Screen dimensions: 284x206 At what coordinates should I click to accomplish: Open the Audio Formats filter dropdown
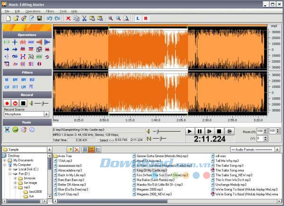point(277,150)
